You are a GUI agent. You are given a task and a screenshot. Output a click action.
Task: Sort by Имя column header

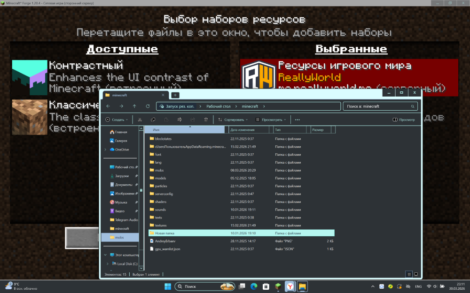(185, 130)
